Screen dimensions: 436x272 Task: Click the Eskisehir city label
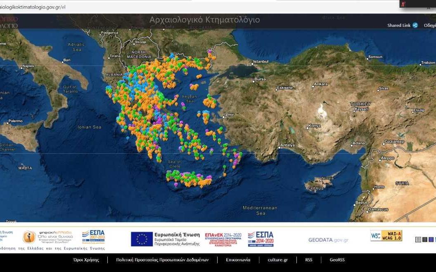click(285, 88)
